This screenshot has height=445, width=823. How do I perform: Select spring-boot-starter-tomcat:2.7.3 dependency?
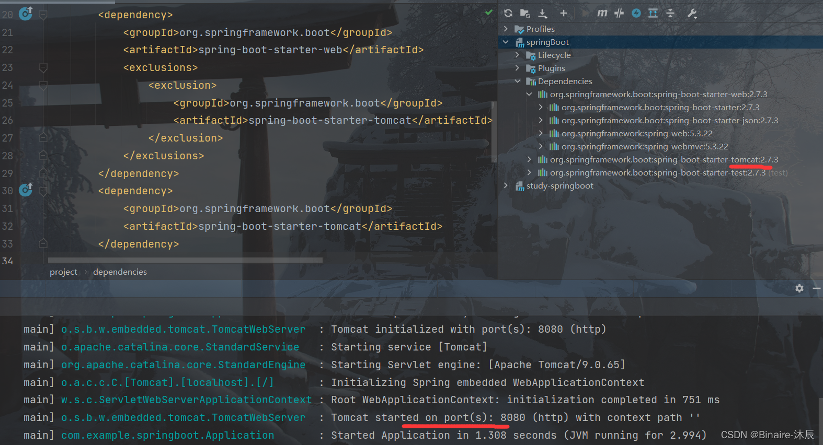coord(664,159)
